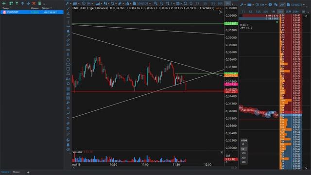Image resolution: width=311 pixels, height=175 pixels.
Task: Add a new workspace tab with the plus
Action: point(28,172)
